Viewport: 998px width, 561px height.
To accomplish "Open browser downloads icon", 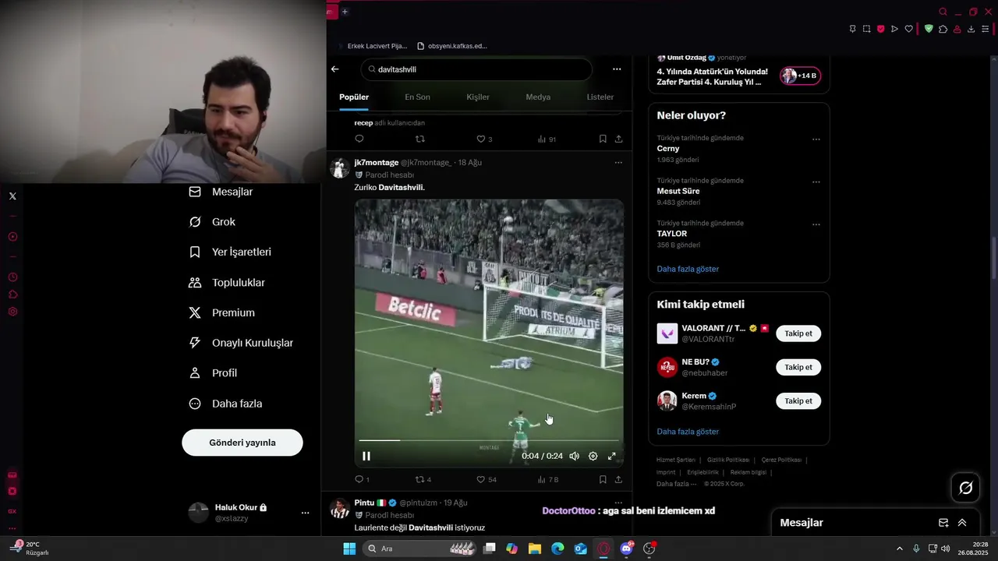I will pyautogui.click(x=971, y=29).
